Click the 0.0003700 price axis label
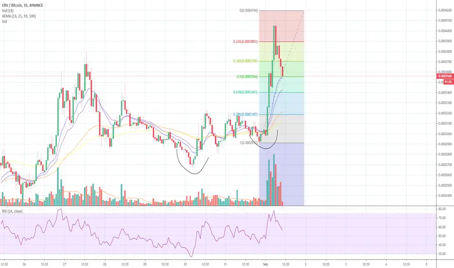 445,62
